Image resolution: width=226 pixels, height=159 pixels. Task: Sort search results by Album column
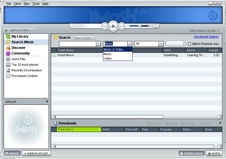pos(196,50)
